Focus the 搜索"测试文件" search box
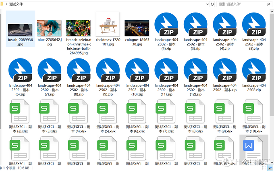This screenshot has width=274, height=171. click(244, 4)
